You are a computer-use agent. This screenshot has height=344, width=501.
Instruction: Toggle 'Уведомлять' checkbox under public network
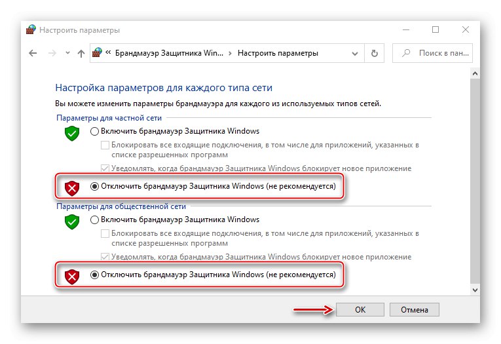point(105,257)
